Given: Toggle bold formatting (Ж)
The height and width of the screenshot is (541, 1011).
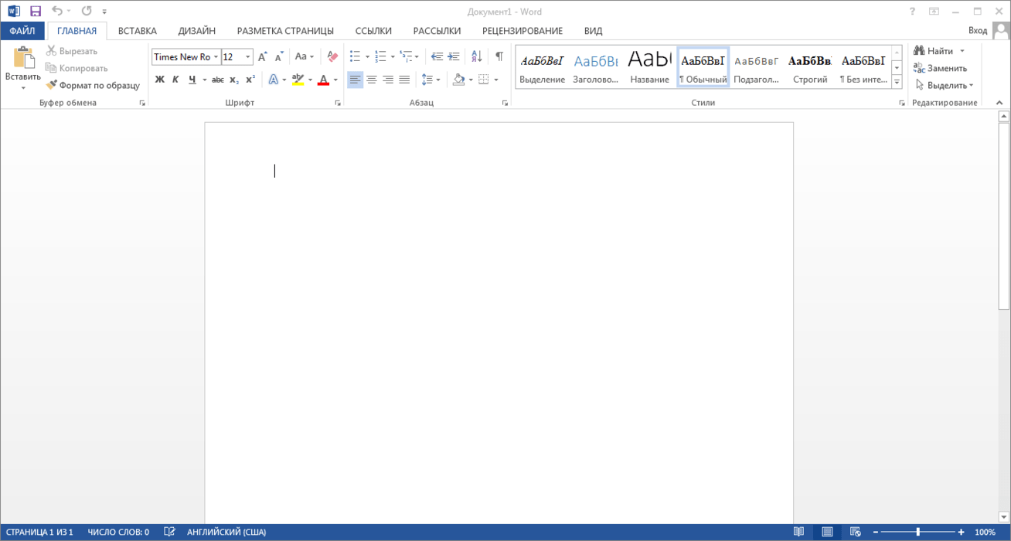Looking at the screenshot, I should [x=160, y=80].
